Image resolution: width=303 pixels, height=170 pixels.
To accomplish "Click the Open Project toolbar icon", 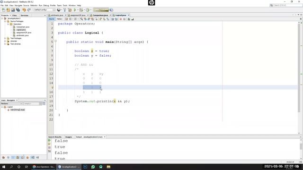I will pos(13,10).
